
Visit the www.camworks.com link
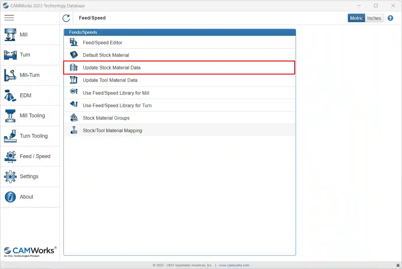234,265
